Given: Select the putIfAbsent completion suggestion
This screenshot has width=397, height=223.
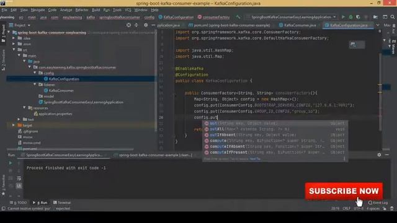Looking at the screenshot, I should click(275, 135).
